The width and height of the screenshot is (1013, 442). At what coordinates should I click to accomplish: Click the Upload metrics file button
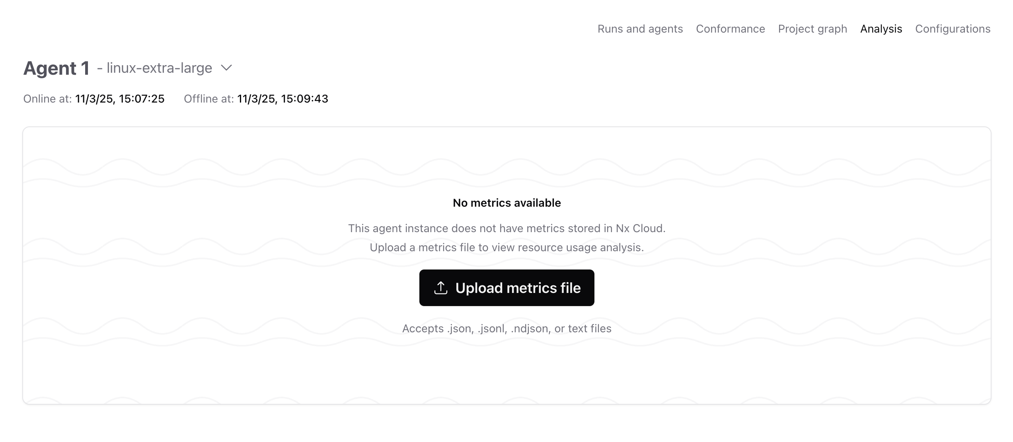[506, 288]
